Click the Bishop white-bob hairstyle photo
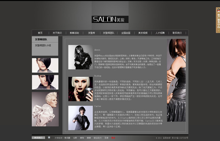Screen dimensions: 220x141 click(x=81, y=89)
